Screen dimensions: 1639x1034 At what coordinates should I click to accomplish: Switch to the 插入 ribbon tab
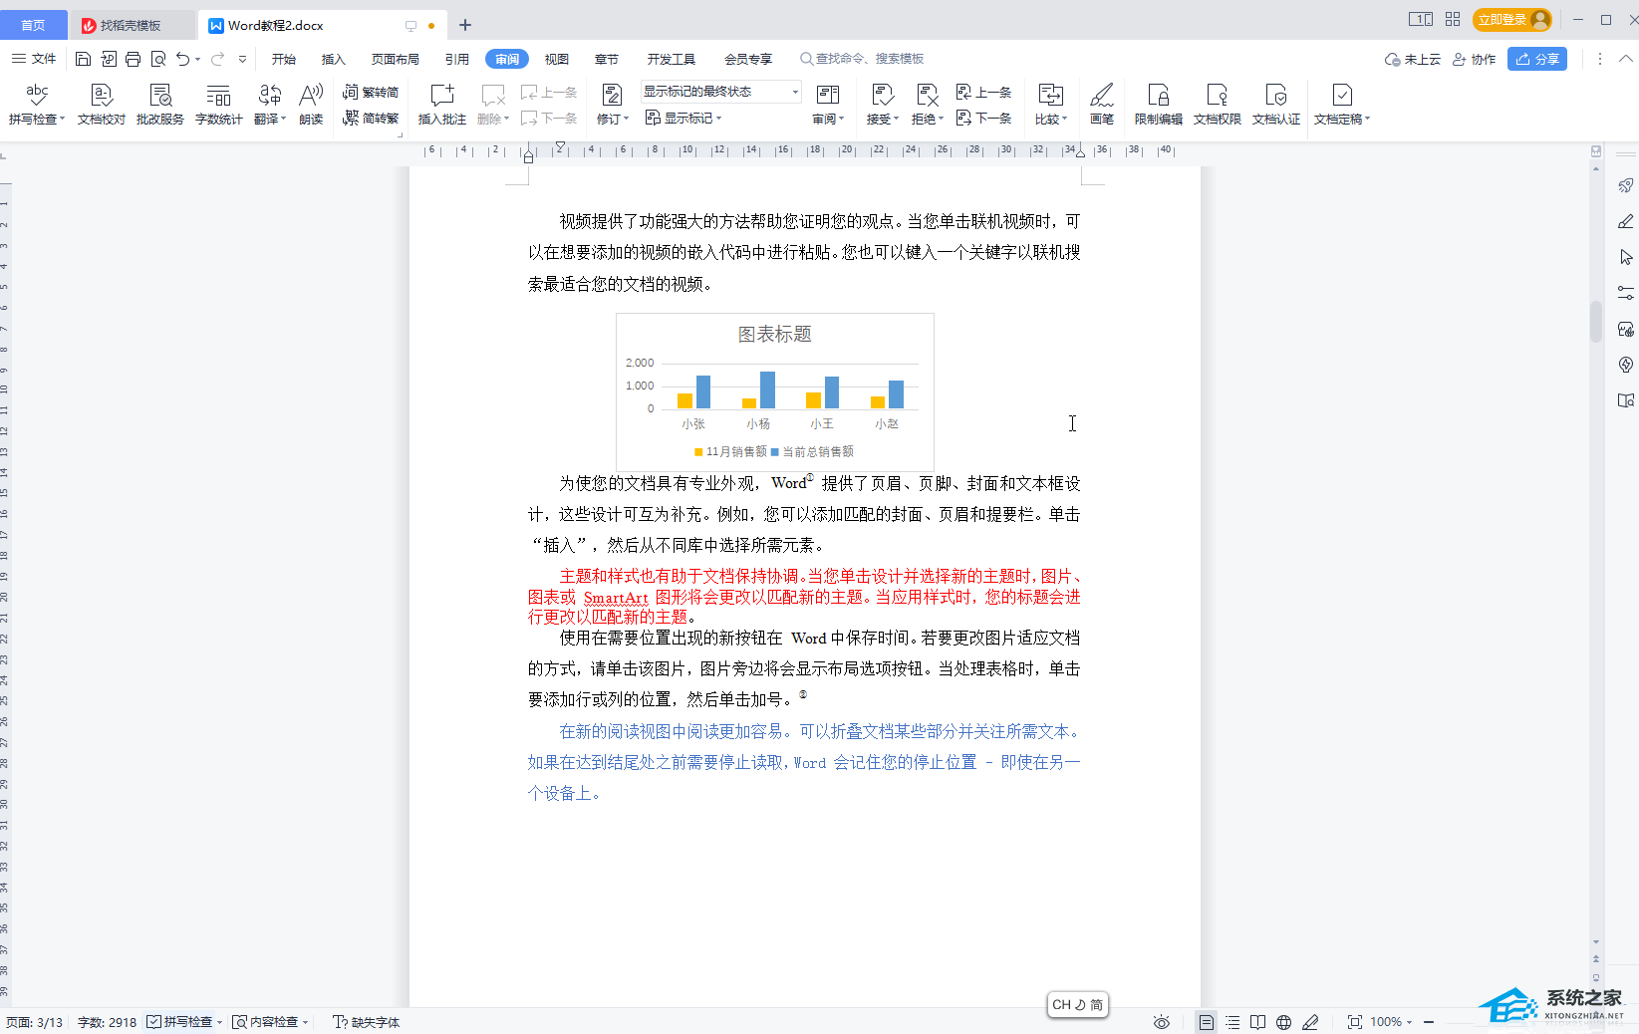tap(333, 59)
